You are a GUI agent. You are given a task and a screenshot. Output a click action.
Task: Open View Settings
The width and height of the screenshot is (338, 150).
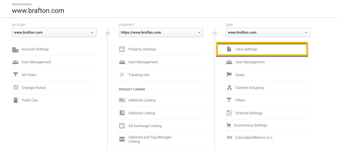point(246,49)
